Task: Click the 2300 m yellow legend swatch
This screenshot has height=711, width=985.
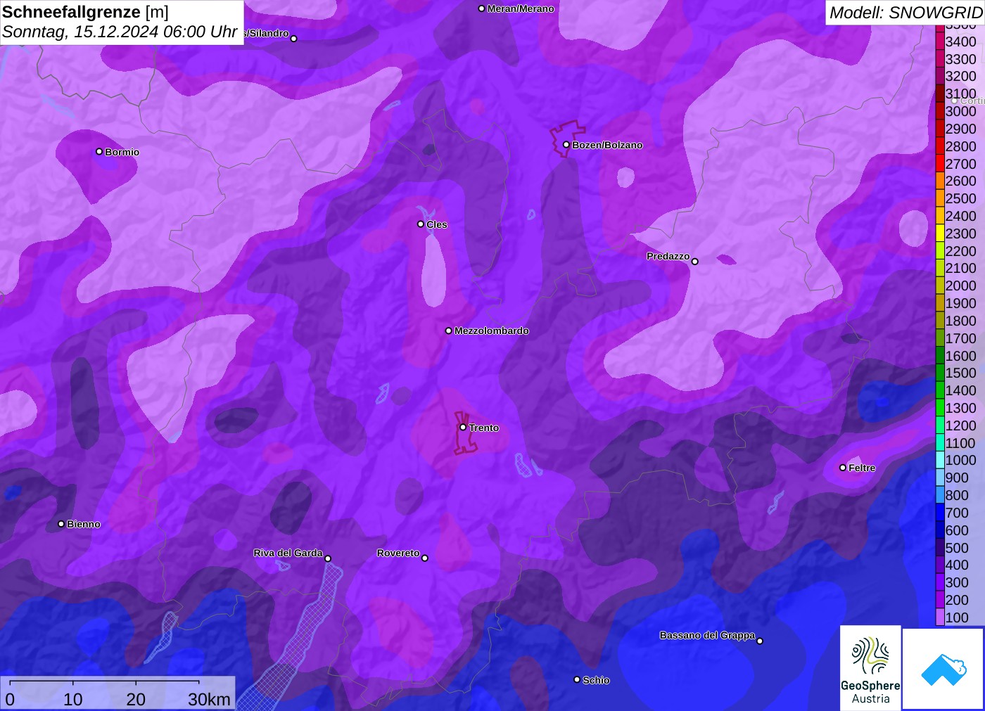Action: coord(940,233)
